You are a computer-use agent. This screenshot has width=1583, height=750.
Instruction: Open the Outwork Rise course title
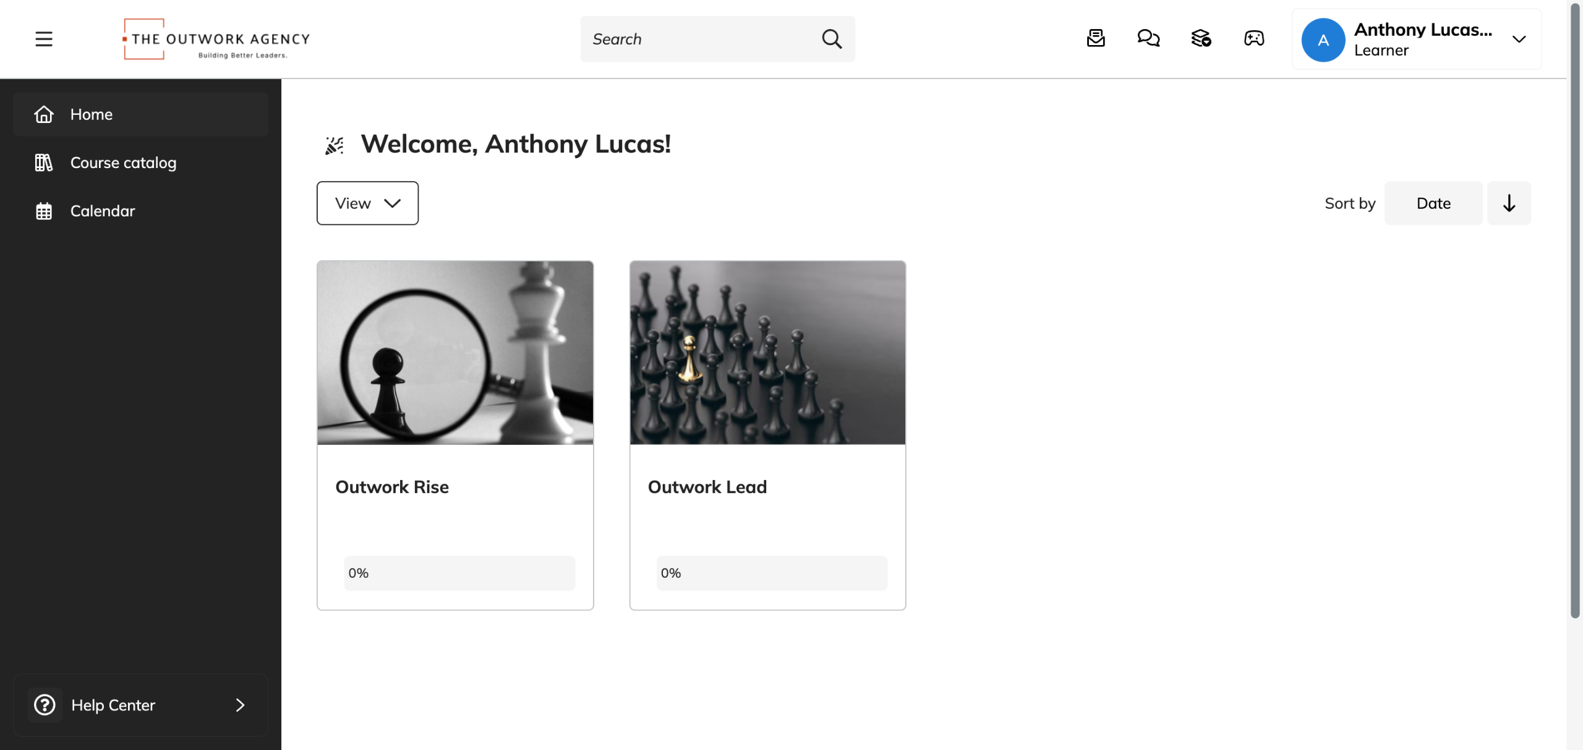point(392,487)
